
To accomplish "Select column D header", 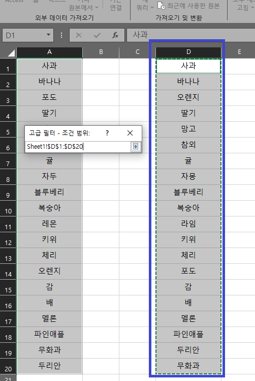I will point(188,52).
